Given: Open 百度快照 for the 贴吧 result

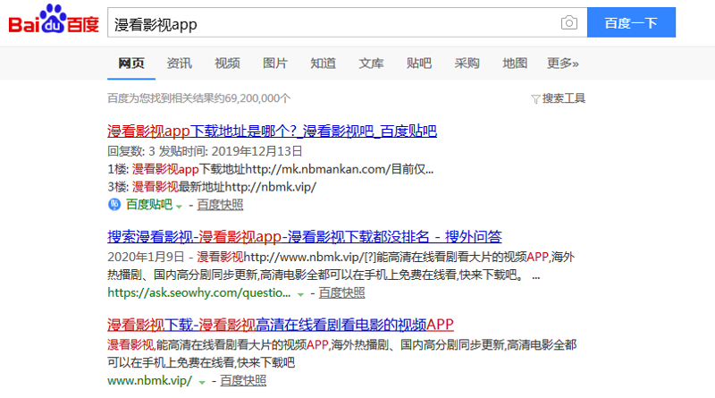Looking at the screenshot, I should (220, 205).
